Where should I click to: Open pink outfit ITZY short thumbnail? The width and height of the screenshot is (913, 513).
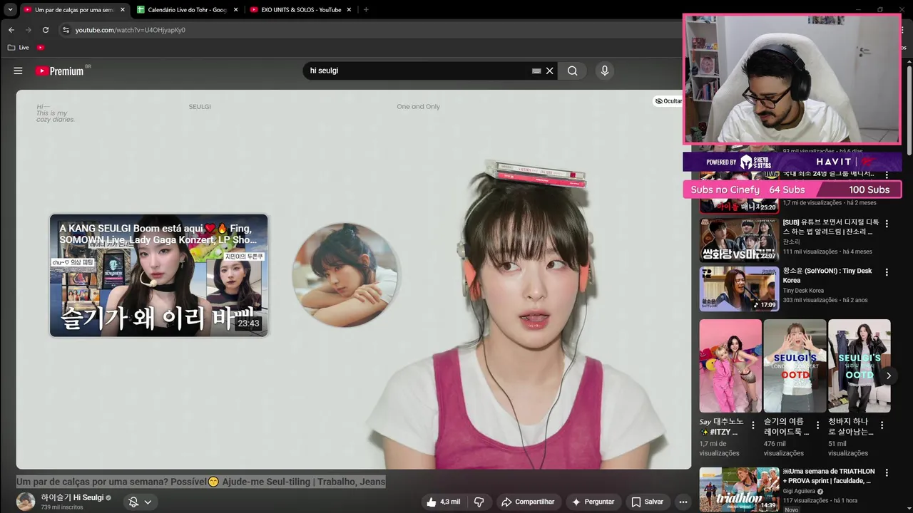(x=730, y=366)
